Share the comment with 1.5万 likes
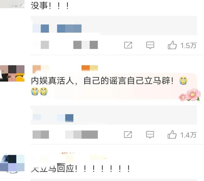The height and width of the screenshot is (181, 204). [x=128, y=45]
